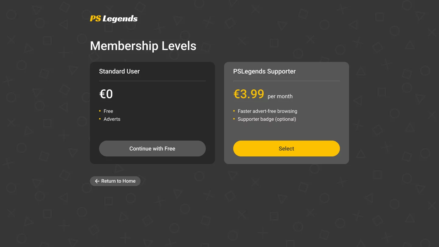Screen dimensions: 439x247
Task: Select the PSLegends Supporter plan
Action: (287, 149)
